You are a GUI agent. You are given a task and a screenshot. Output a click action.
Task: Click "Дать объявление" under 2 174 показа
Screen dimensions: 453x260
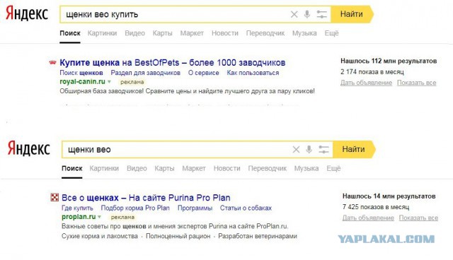(367, 83)
